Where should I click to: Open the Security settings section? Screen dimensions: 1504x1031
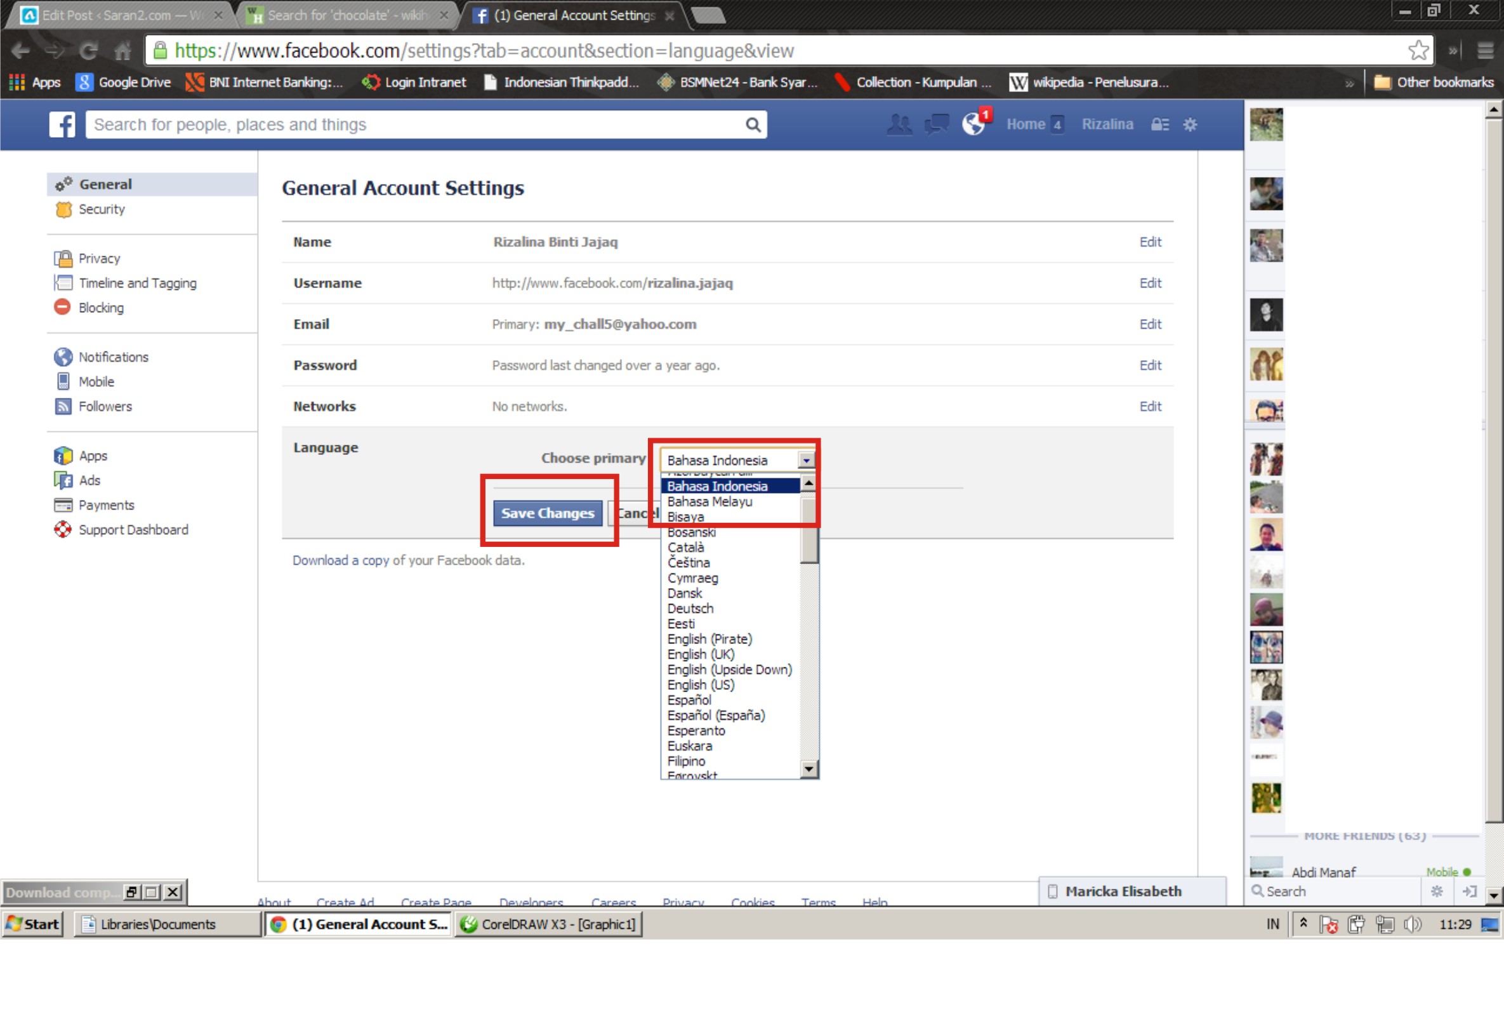click(102, 209)
